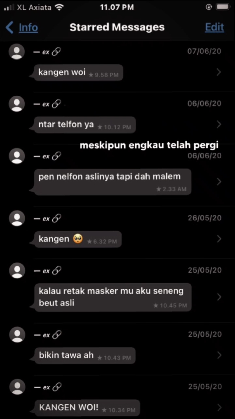
Task: Tap avatar above 'KANGEN WOI!' message
Action: [x=17, y=387]
